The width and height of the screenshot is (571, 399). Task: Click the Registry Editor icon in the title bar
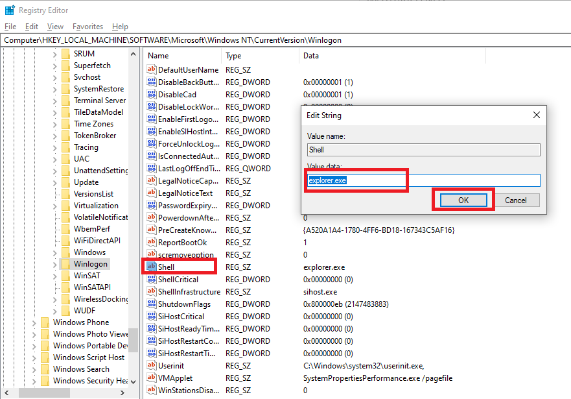click(x=9, y=10)
